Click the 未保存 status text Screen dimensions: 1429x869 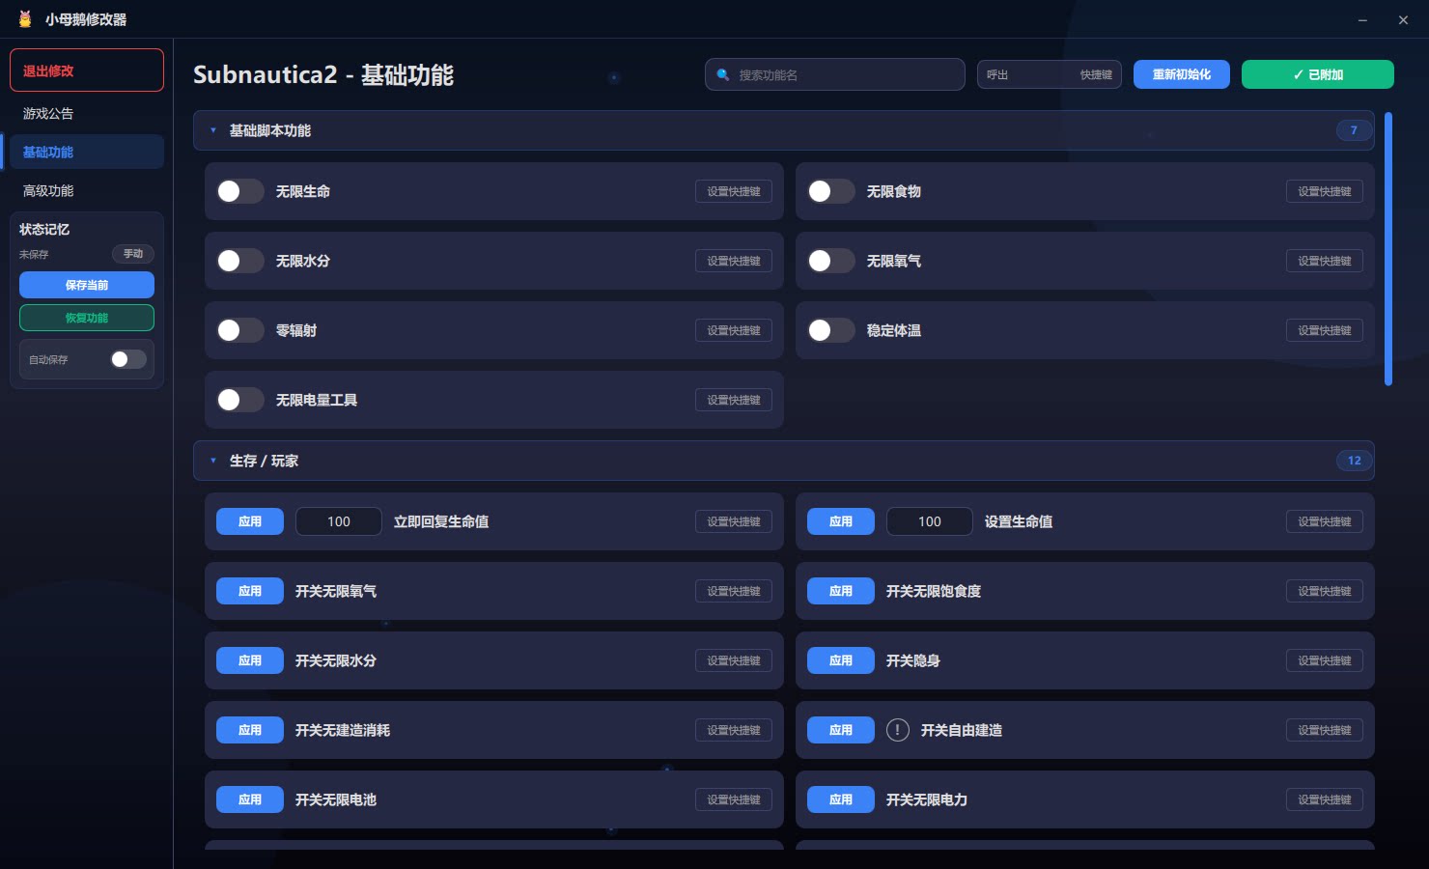pyautogui.click(x=34, y=254)
